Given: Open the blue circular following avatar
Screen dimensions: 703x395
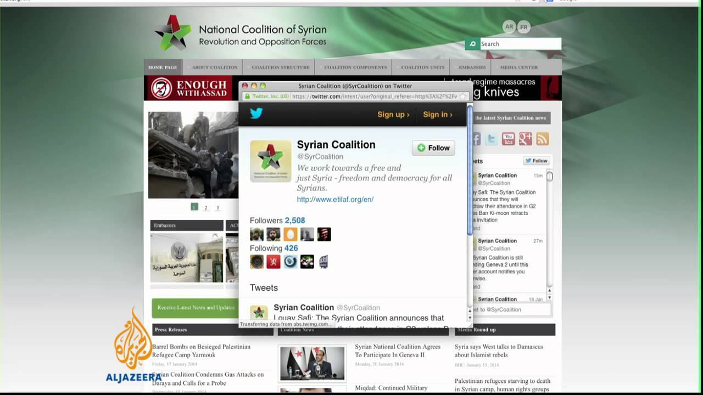Looking at the screenshot, I should click(x=291, y=262).
